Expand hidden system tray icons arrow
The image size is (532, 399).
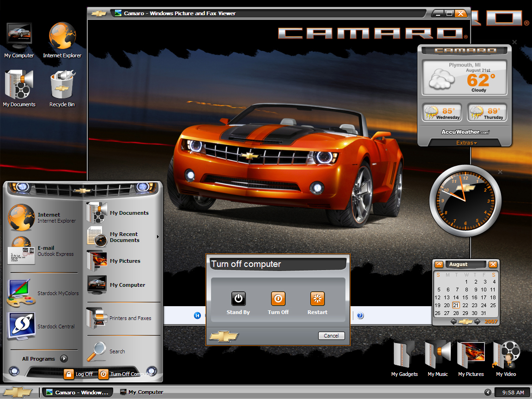tap(488, 392)
